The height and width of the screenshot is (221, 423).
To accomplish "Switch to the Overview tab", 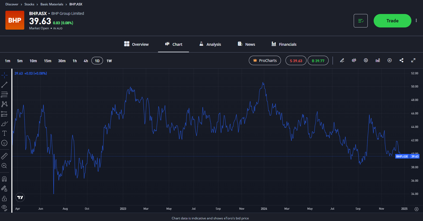I will click(x=136, y=44).
